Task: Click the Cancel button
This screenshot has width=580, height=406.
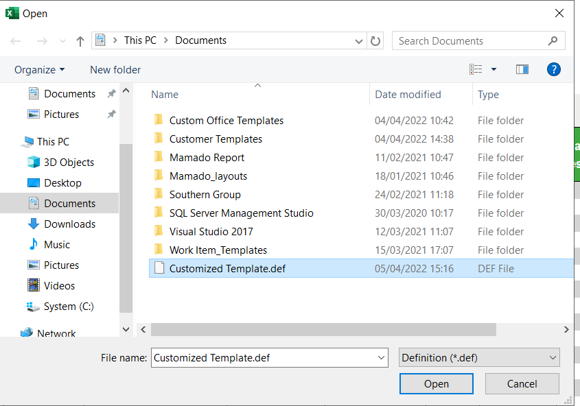Action: click(522, 384)
